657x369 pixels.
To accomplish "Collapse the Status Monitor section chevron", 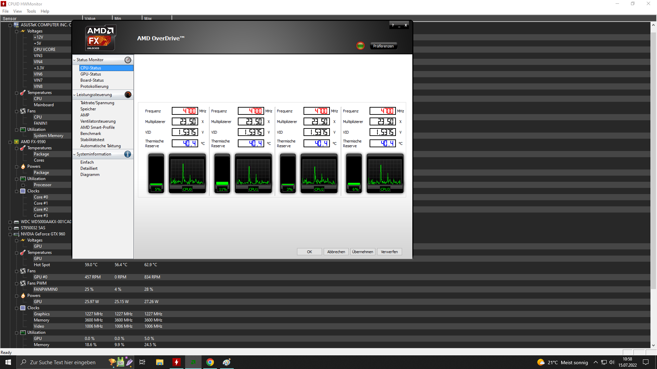I will [74, 60].
